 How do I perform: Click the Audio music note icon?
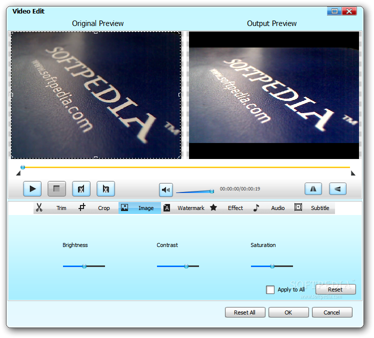point(256,207)
